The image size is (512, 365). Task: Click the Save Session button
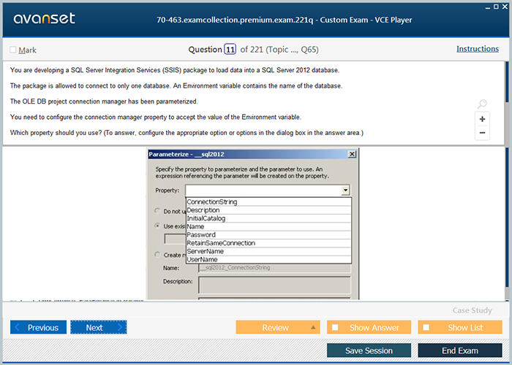pos(369,350)
